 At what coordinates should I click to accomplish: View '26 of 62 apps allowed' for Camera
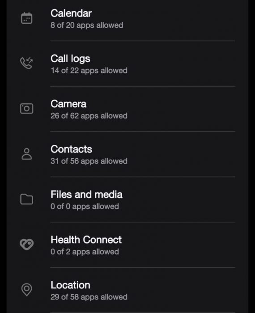(89, 116)
